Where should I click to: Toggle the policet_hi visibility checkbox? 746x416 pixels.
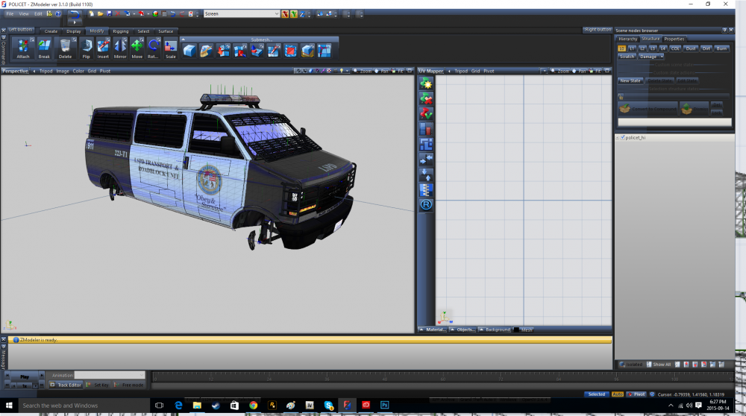pos(623,138)
